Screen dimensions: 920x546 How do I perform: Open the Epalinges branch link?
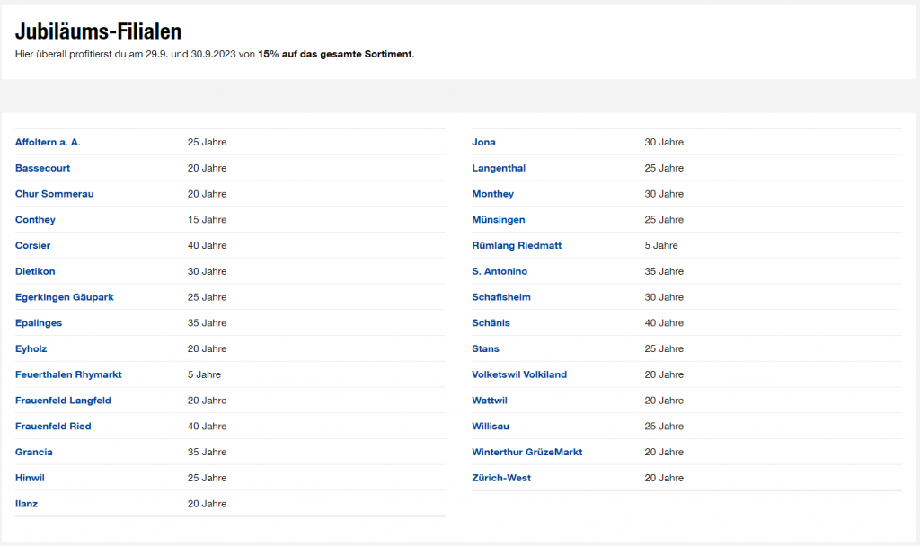coord(39,323)
